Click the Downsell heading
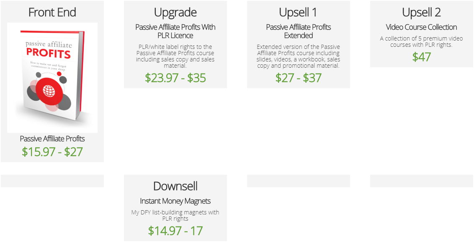The image size is (474, 242). (175, 186)
